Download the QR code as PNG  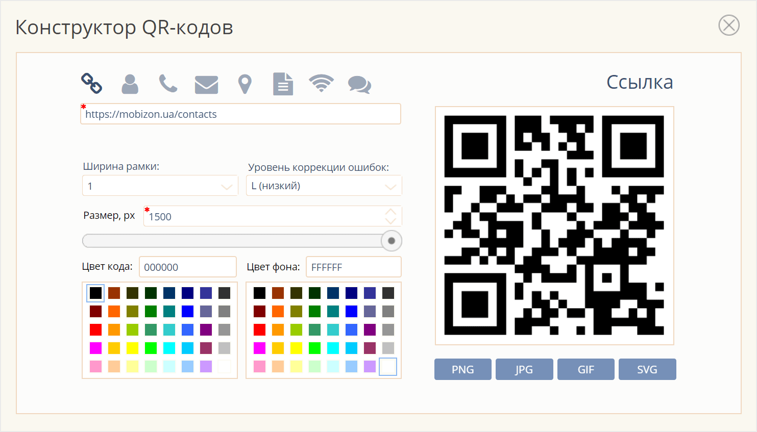pos(462,369)
